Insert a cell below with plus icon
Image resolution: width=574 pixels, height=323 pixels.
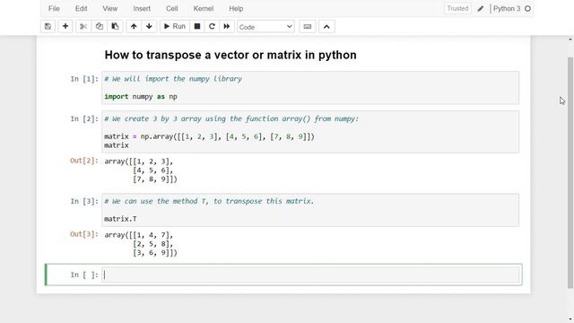tap(65, 26)
